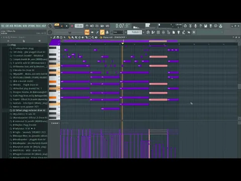Image resolution: width=241 pixels, height=181 pixels.
Task: Expand '[#] fallout plugg exclusive drum kit' folder
Action: click(x=28, y=111)
